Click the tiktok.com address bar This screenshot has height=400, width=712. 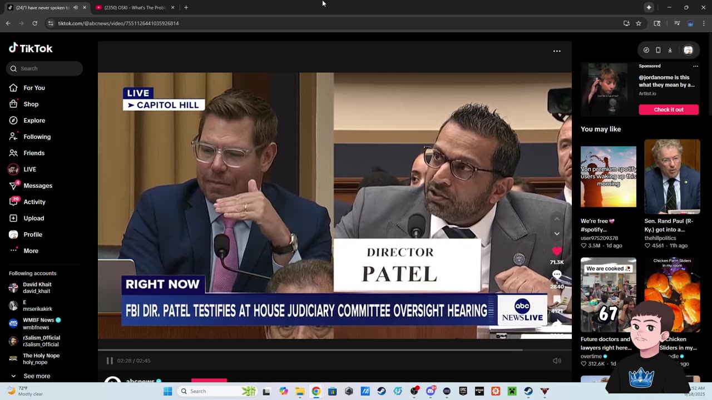(x=118, y=23)
